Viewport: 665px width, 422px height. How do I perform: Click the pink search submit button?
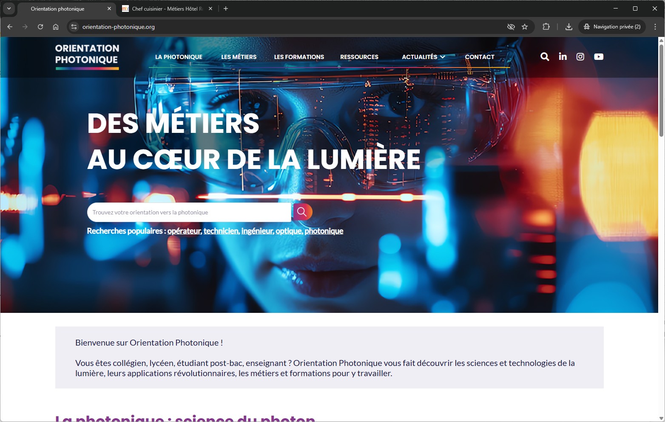(302, 212)
